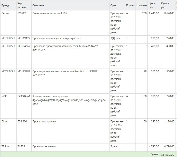
Task: Click the 'Наличие' column header
Action: tap(142, 5)
